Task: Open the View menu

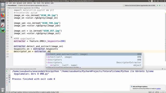Action: (x=14, y=3)
